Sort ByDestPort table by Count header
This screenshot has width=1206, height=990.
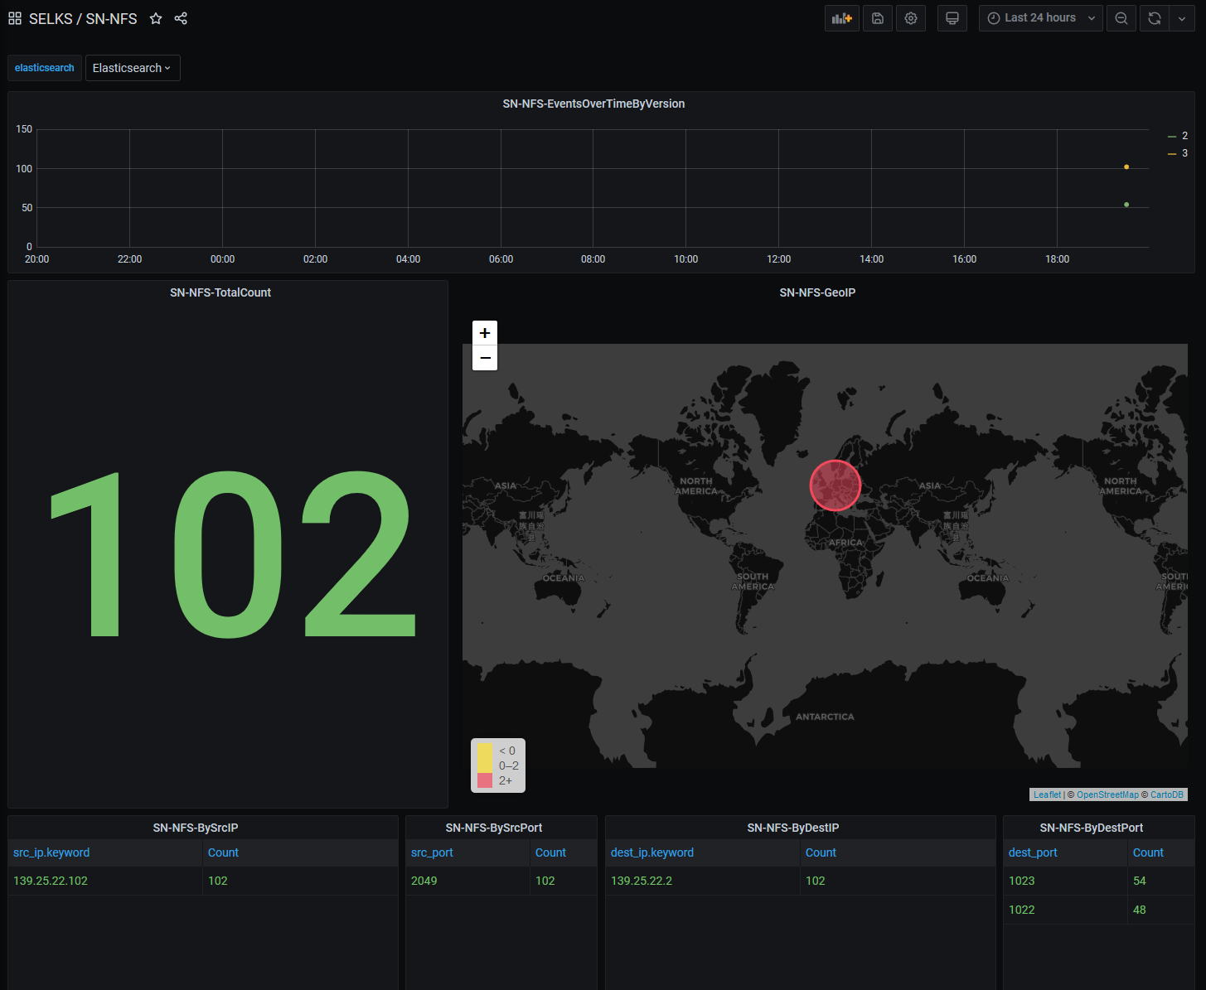tap(1148, 852)
